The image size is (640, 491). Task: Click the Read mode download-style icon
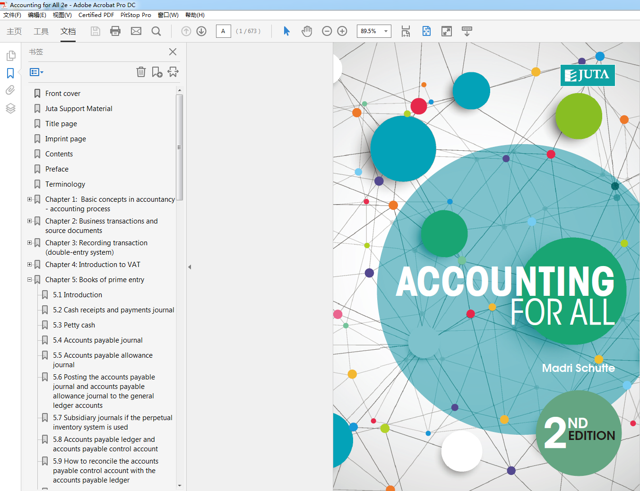tap(467, 31)
